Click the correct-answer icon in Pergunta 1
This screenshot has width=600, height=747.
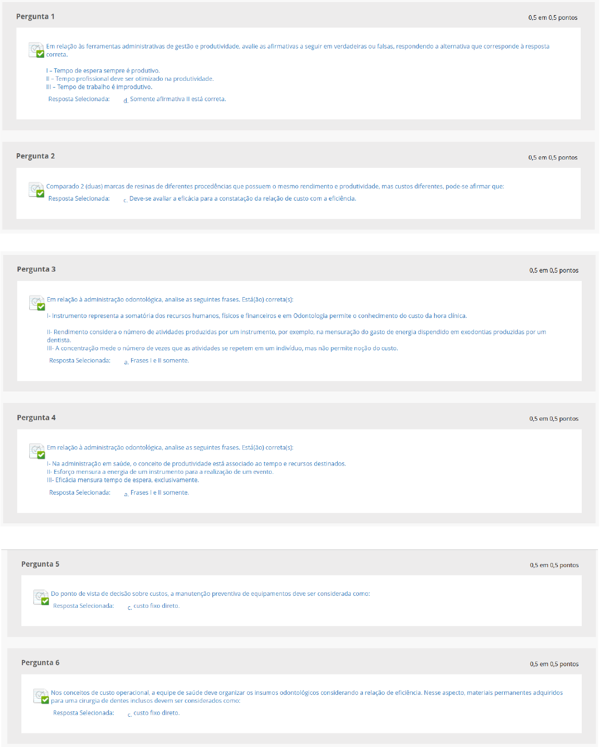pos(36,50)
